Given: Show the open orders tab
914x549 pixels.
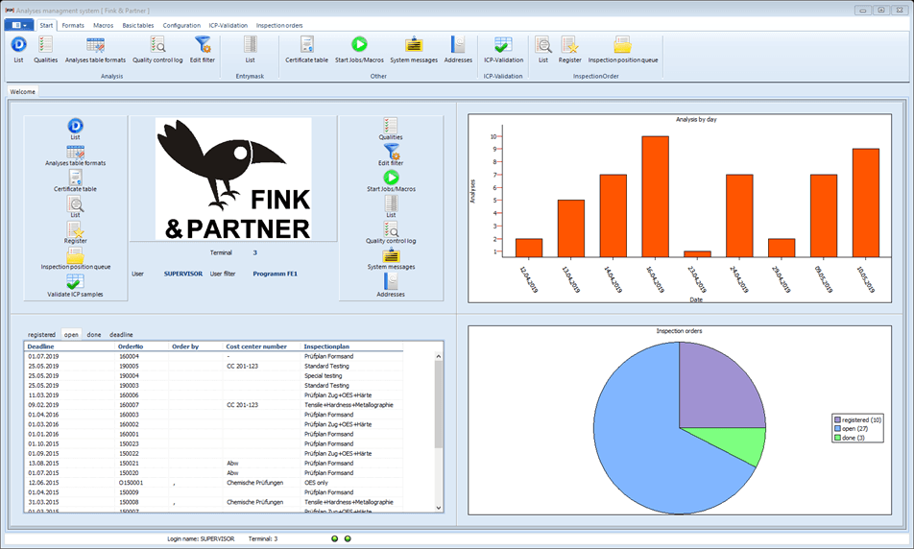Looking at the screenshot, I should pos(71,335).
